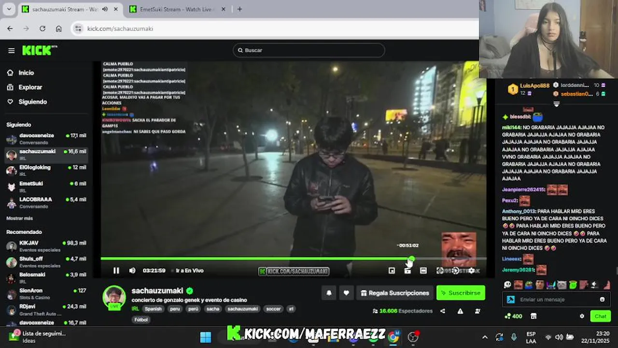Open recommended channel KIKJAV
The height and width of the screenshot is (348, 618).
(46, 246)
